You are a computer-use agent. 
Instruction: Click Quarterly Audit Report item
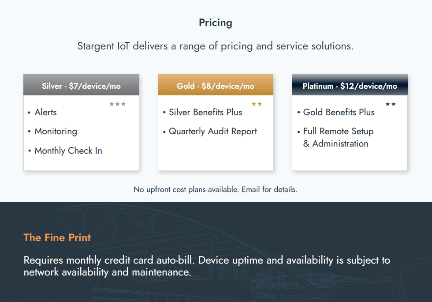point(213,132)
